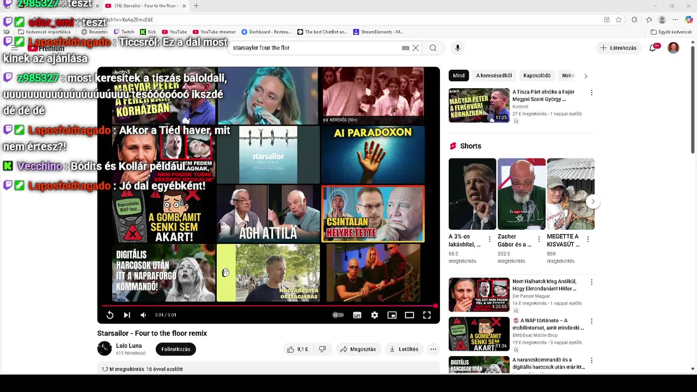
Task: Dislike the Starsailor video
Action: click(x=322, y=349)
